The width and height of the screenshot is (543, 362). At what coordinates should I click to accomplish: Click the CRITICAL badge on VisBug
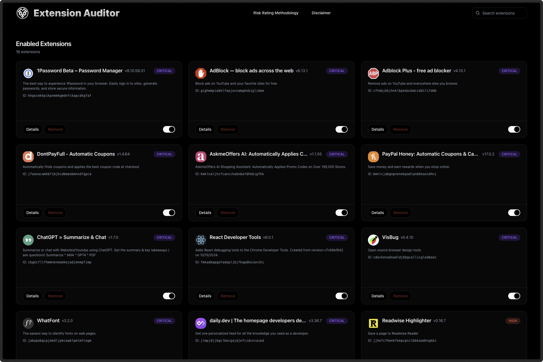(509, 237)
